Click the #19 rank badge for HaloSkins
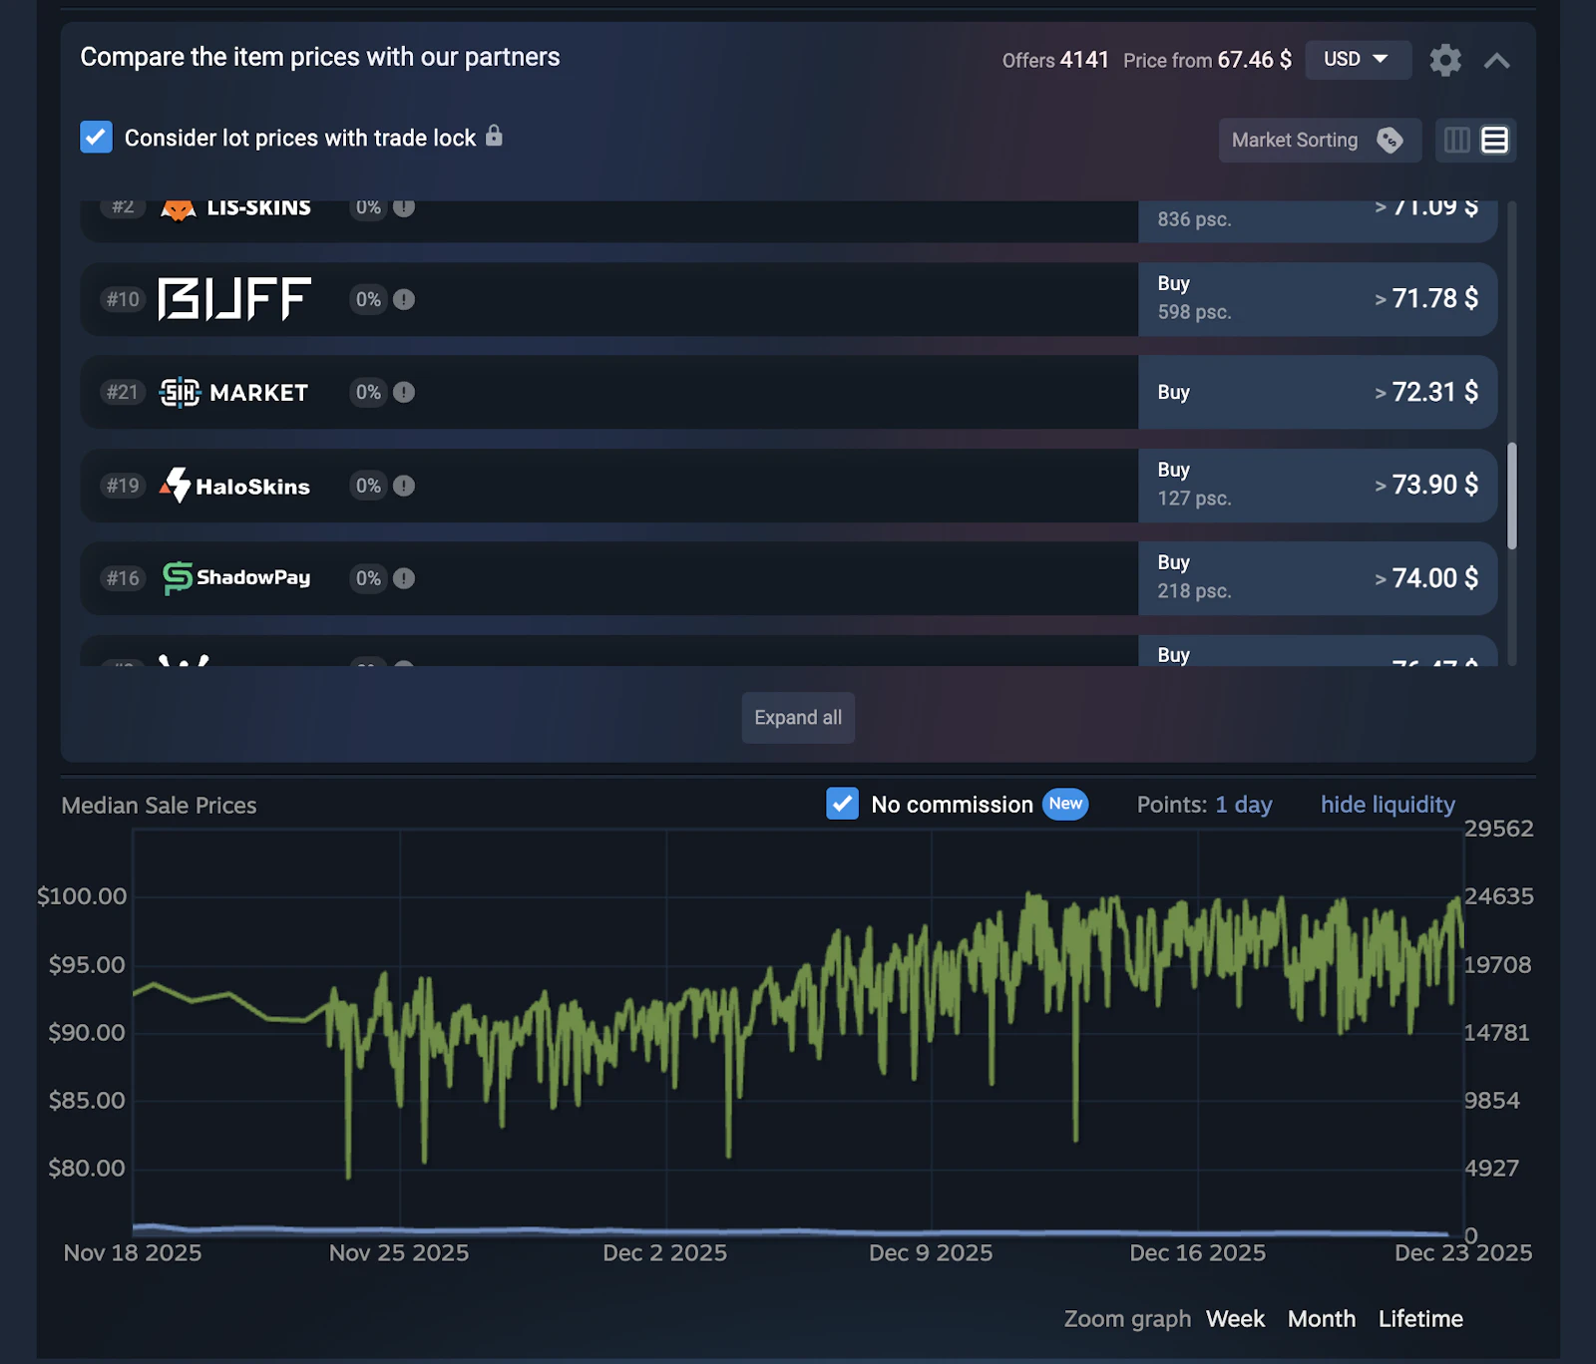This screenshot has height=1364, width=1596. pyautogui.click(x=124, y=486)
